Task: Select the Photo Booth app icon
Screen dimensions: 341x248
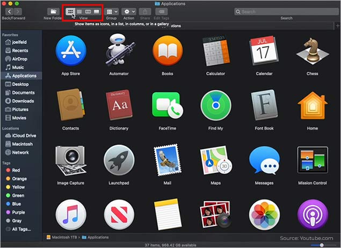Action: tap(215, 214)
